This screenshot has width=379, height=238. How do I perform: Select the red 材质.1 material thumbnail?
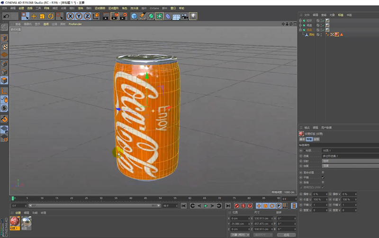15,223
